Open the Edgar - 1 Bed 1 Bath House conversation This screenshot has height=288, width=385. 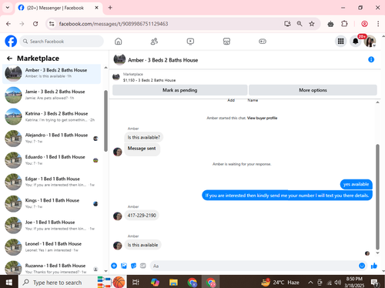[x=52, y=182]
